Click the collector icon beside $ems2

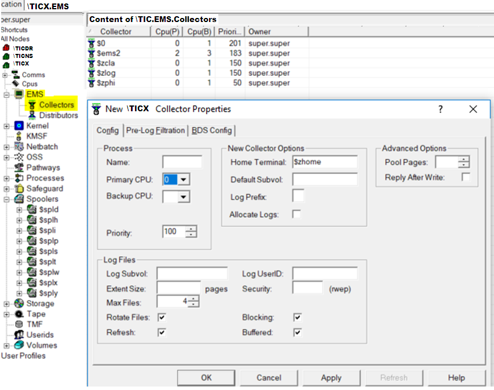point(92,53)
